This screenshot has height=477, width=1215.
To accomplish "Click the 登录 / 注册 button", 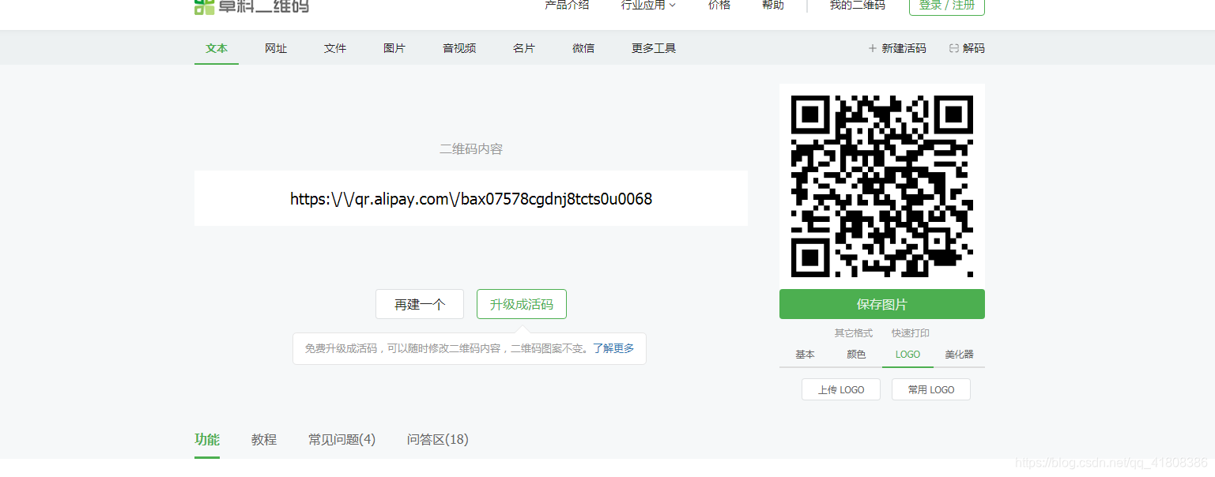I will (947, 6).
